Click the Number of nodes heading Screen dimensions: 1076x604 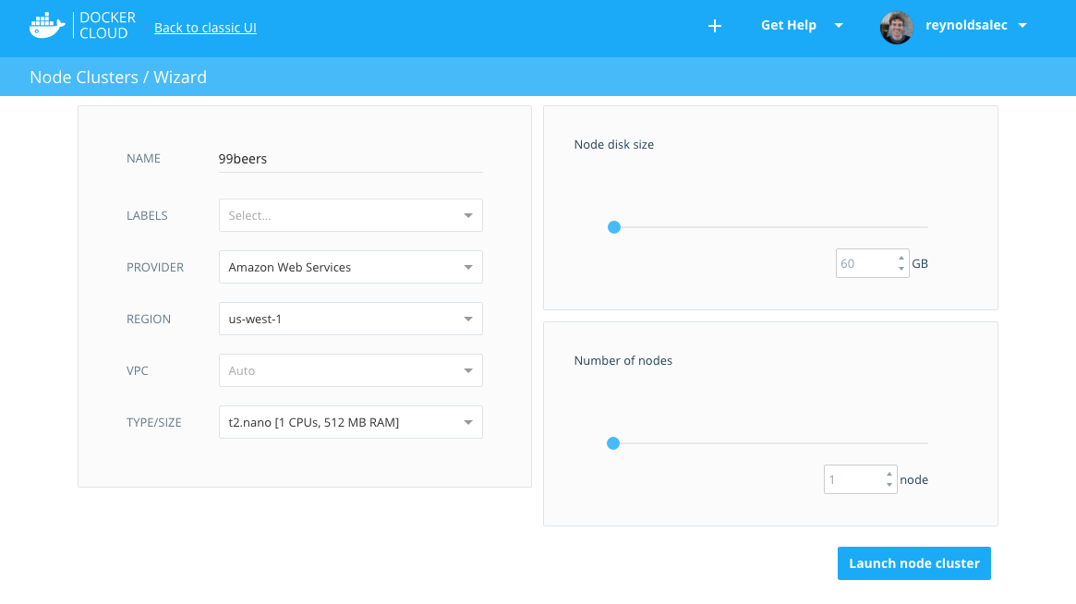pos(623,360)
